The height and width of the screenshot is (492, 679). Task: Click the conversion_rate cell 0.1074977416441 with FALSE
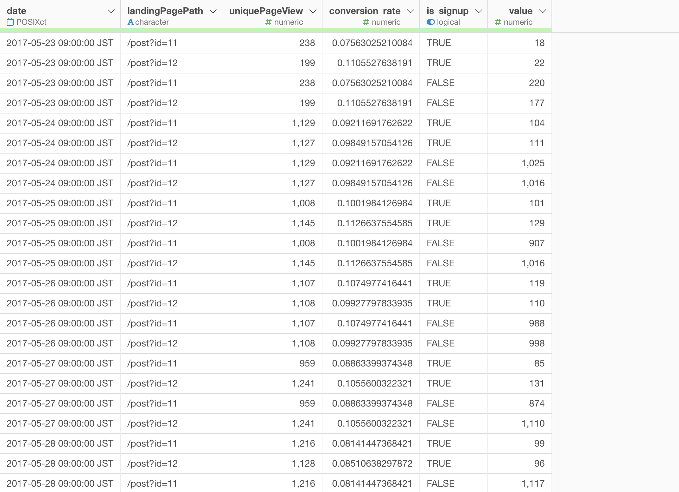(x=371, y=323)
